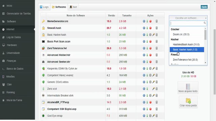Delete firewall.hash via trash icon
This screenshot has height=121, width=216.
(x=157, y=28)
